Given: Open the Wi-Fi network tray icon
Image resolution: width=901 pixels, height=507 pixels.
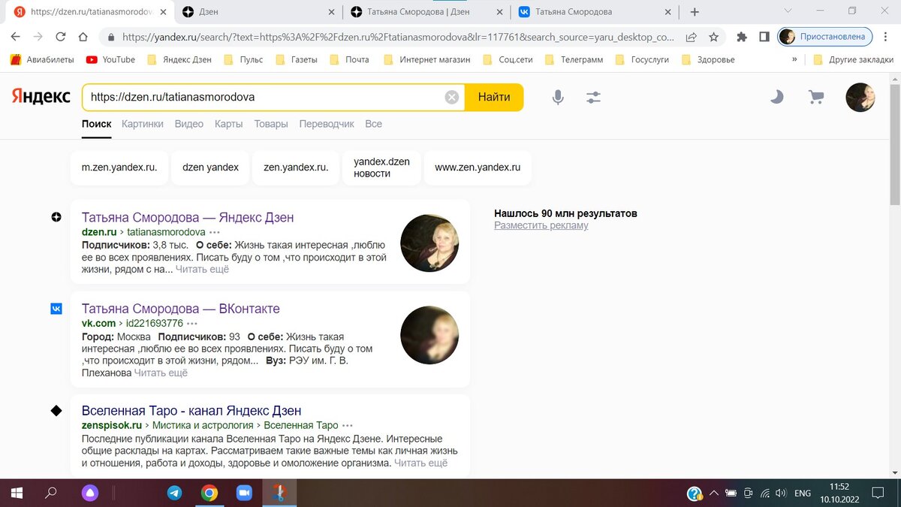Looking at the screenshot, I should coord(765,493).
